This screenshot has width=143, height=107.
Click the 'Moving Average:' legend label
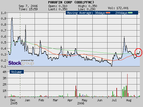(x=80, y=13)
